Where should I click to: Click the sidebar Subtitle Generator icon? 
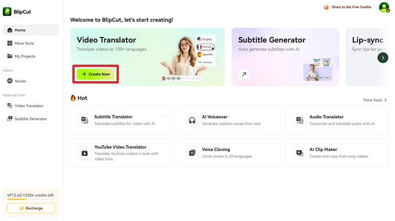[10, 118]
